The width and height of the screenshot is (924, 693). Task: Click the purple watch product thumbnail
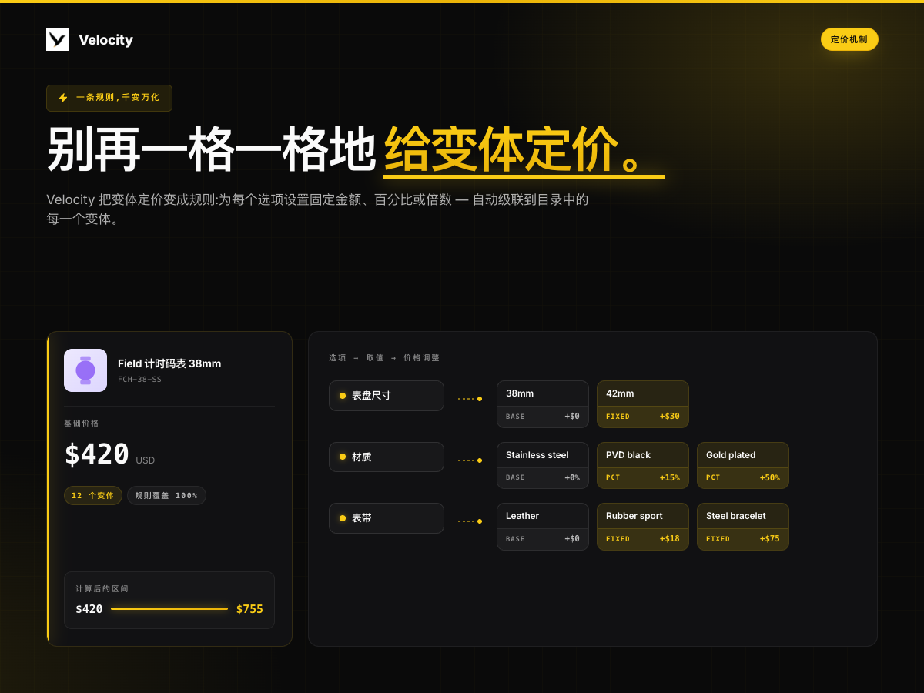pos(85,370)
